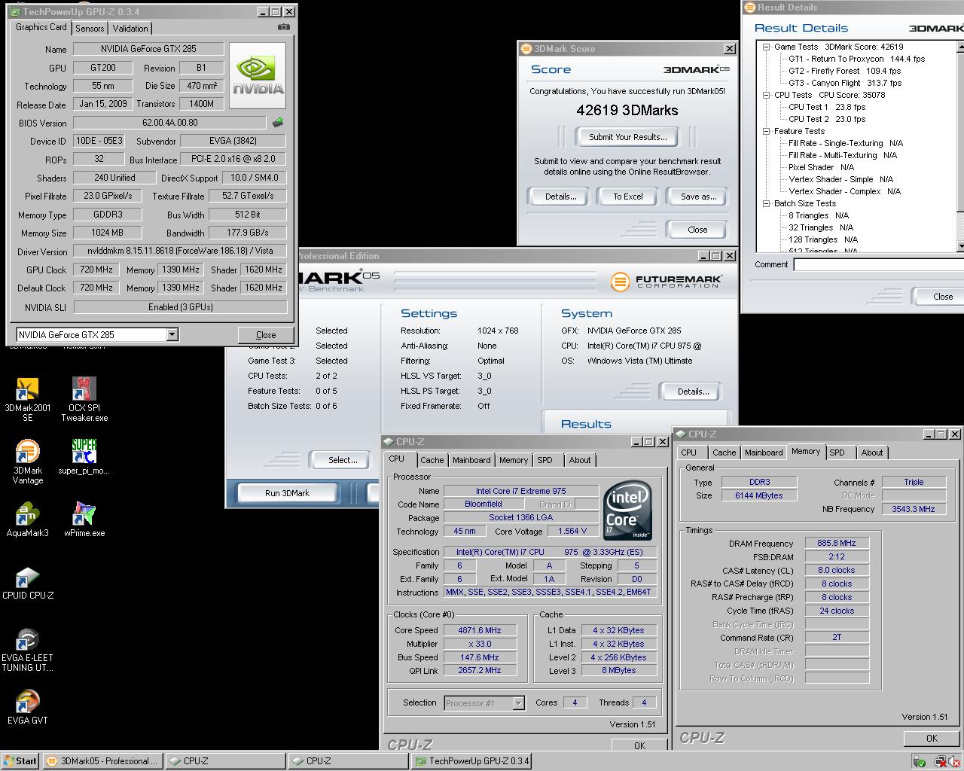Open the Memory tab in the CPU-Z CPU window
The width and height of the screenshot is (964, 771).
[514, 460]
